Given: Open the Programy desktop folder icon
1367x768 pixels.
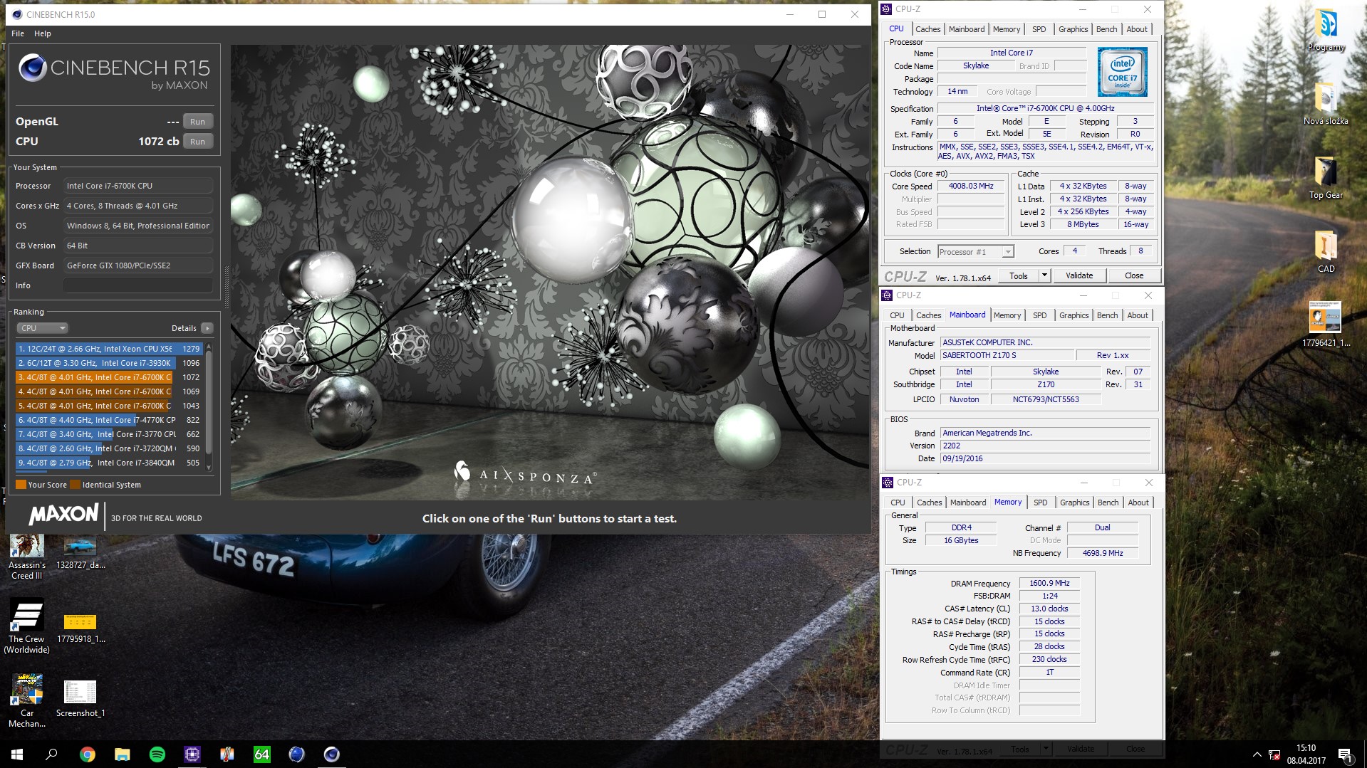Looking at the screenshot, I should point(1326,29).
